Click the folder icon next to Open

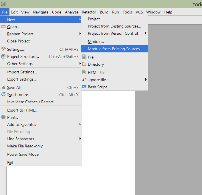click(x=3, y=27)
